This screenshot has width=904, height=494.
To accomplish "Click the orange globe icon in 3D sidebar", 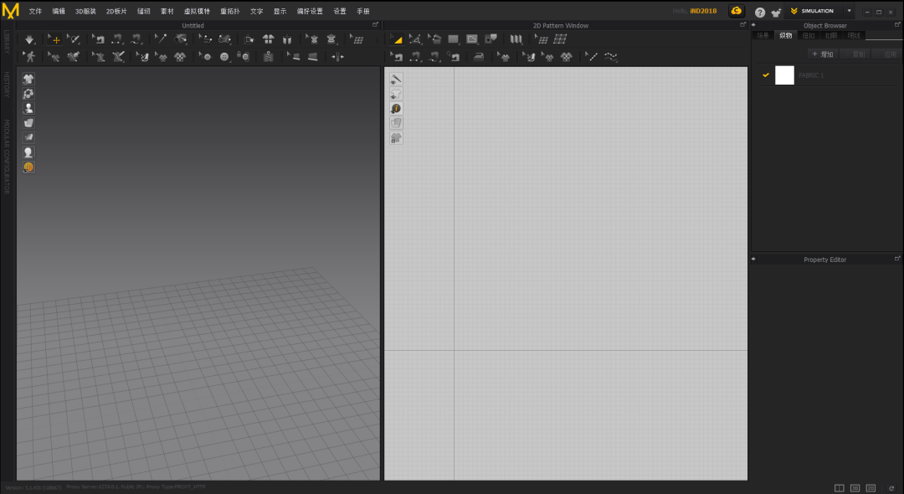I will [x=28, y=167].
